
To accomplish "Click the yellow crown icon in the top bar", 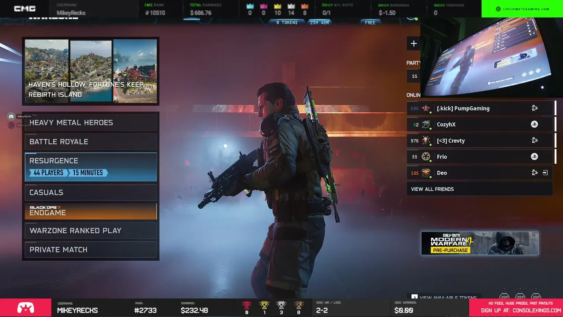I will (278, 6).
